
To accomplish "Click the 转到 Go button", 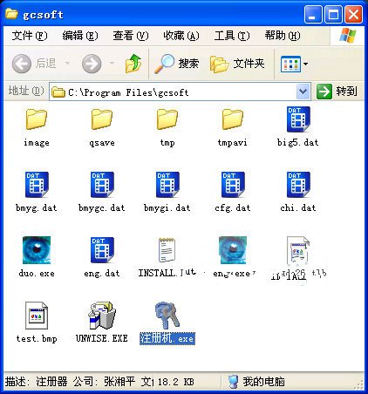I will click(337, 92).
